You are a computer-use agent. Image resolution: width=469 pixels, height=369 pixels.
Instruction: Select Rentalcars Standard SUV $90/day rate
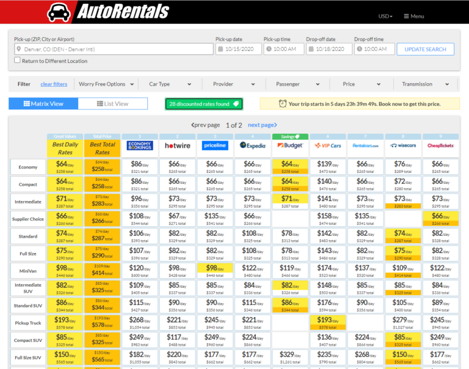coord(366,305)
